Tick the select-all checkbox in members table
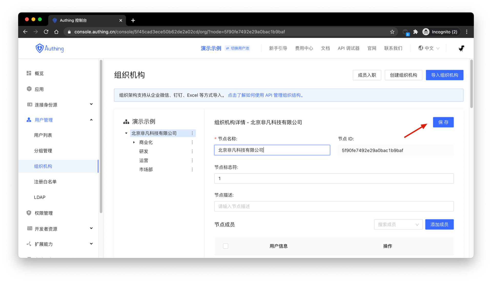This screenshot has width=492, height=282. click(x=225, y=246)
